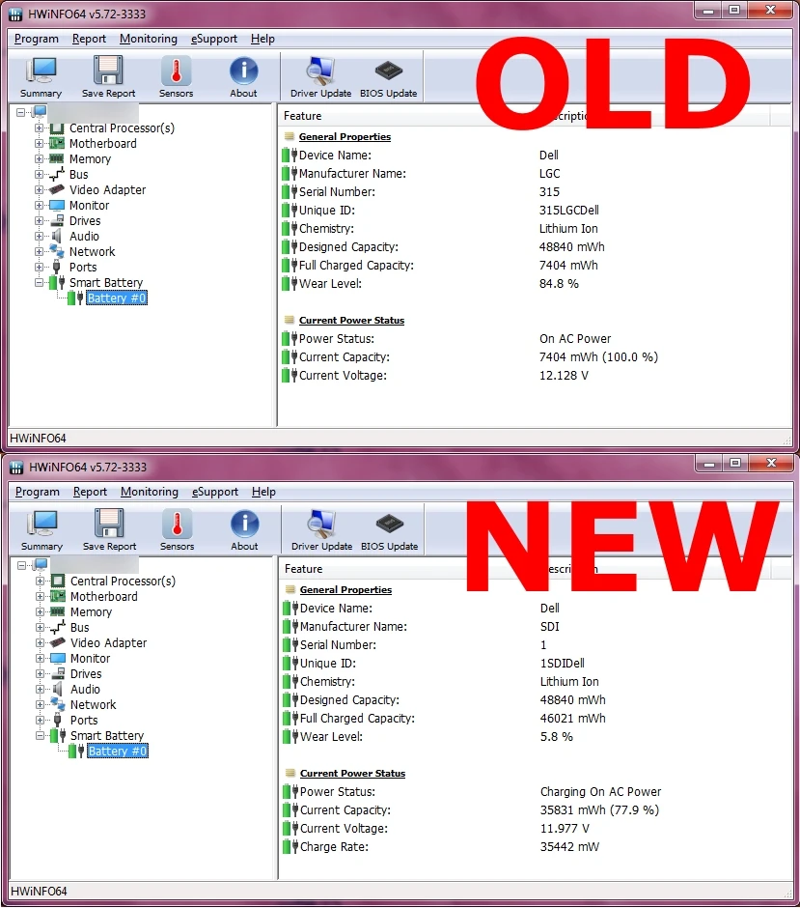
Task: Click BIOS Update in the top window
Action: tap(388, 77)
